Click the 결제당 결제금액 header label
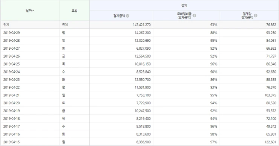This screenshot has height=146, width=279. (x=247, y=16)
